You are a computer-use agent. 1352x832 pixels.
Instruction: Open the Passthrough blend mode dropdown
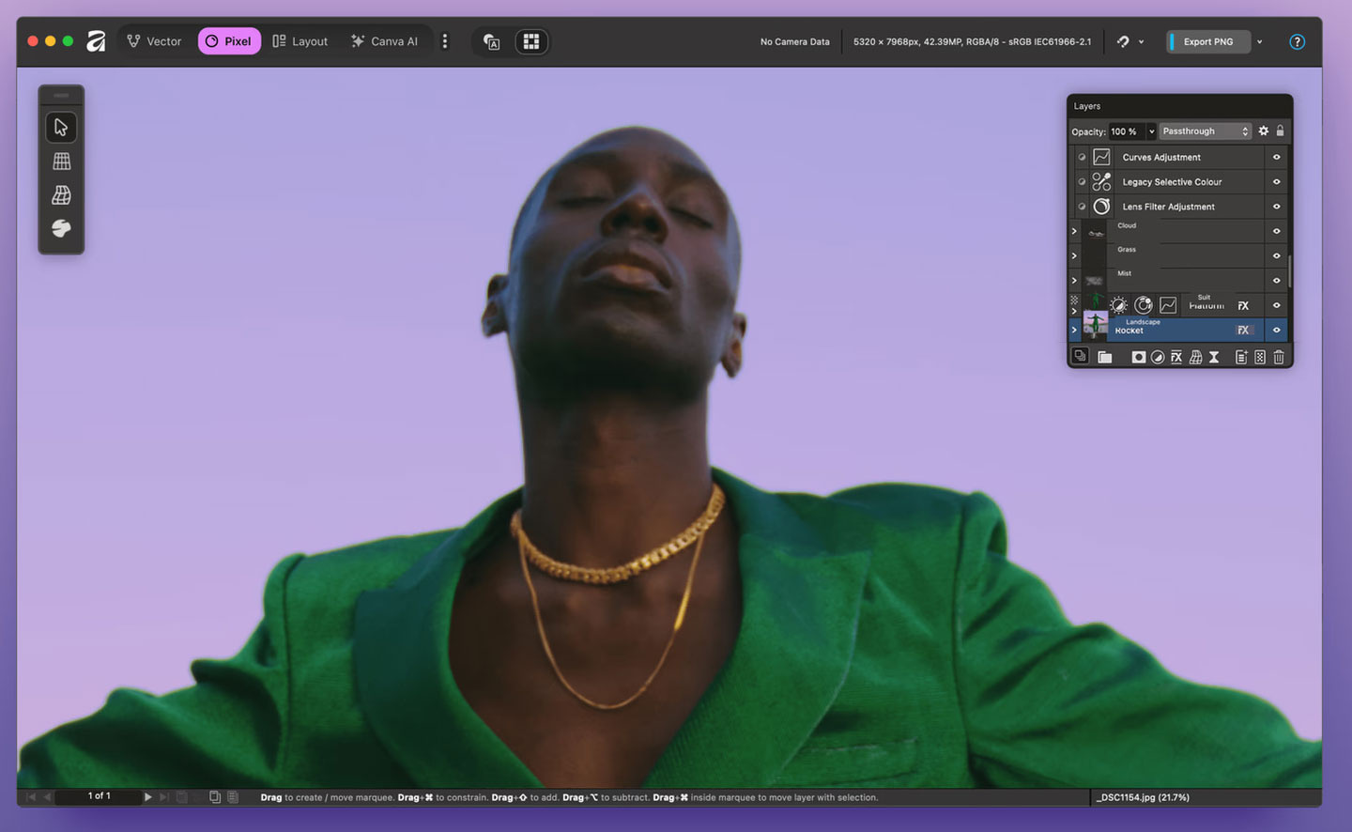[x=1205, y=131]
